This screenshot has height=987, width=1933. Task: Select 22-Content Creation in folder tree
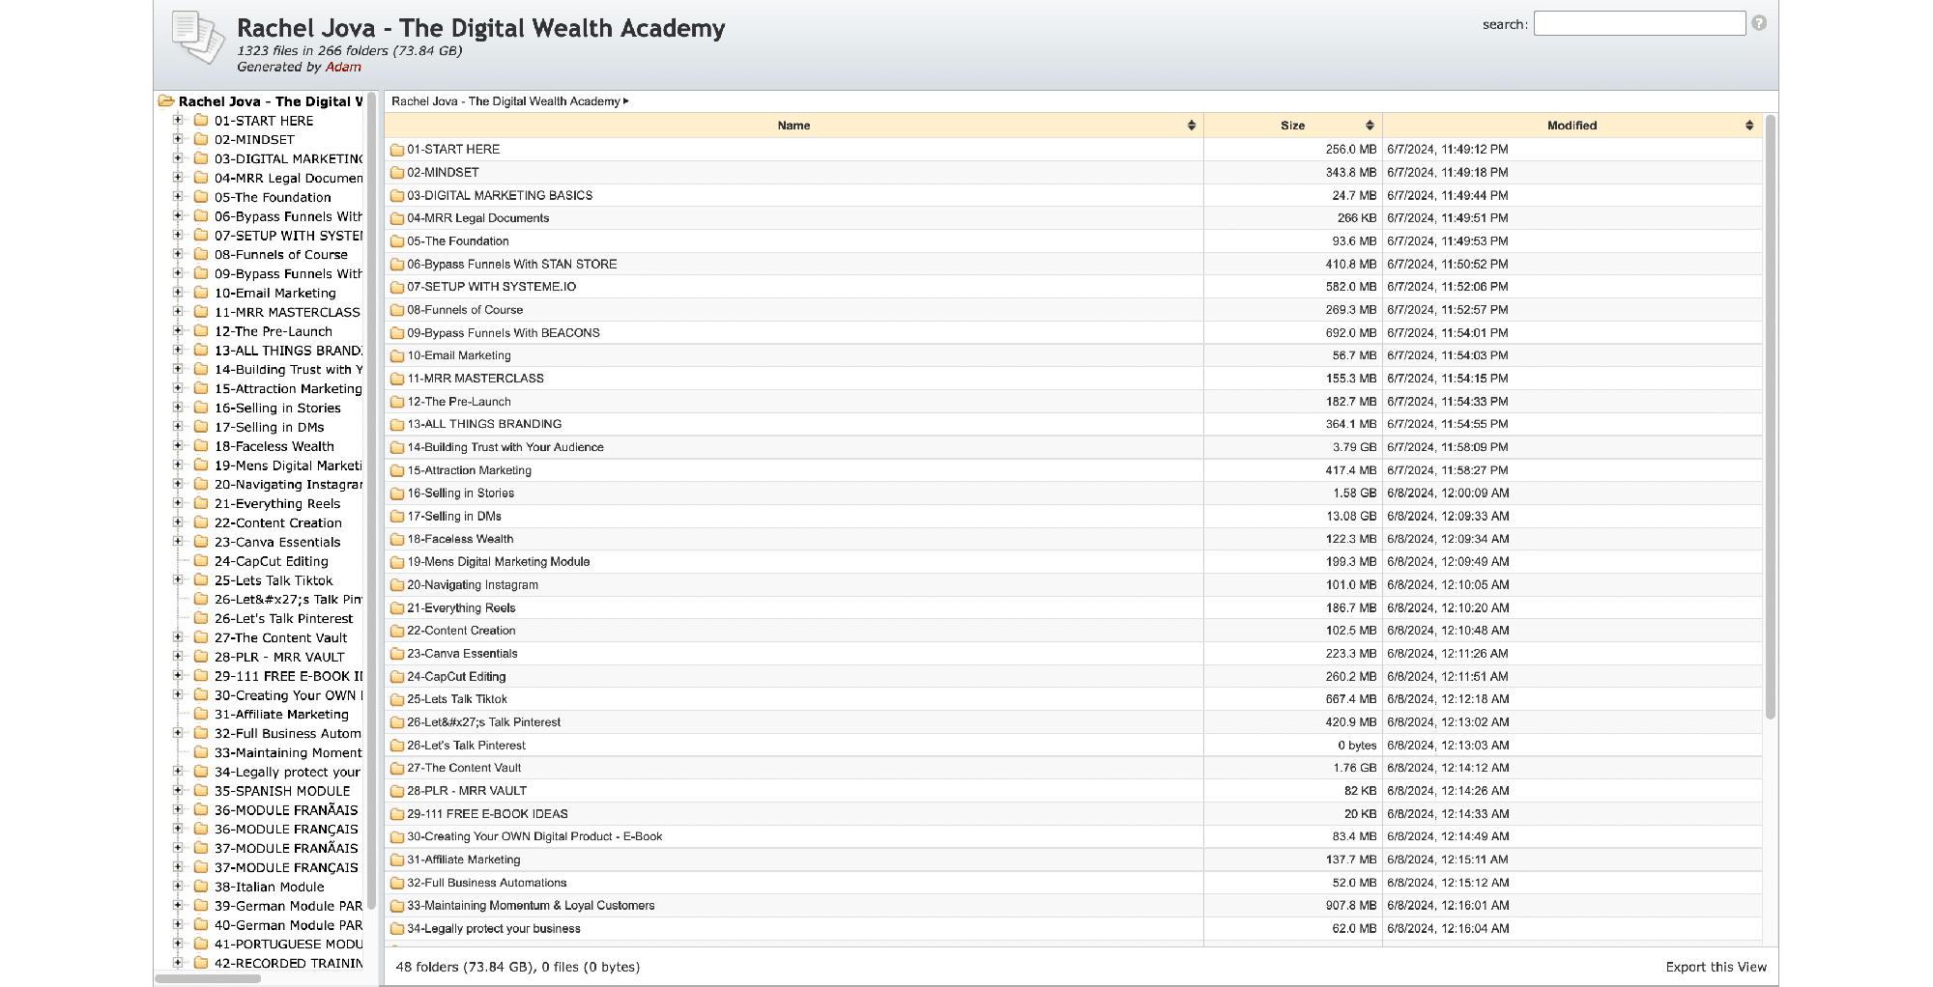(278, 522)
